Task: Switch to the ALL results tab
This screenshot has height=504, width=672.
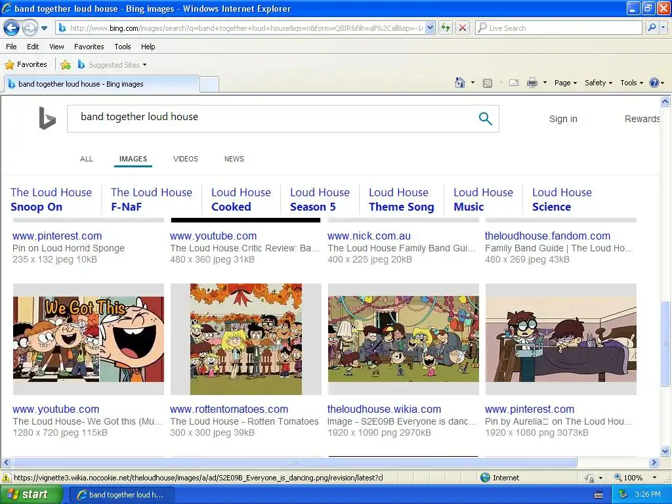Action: tap(87, 159)
